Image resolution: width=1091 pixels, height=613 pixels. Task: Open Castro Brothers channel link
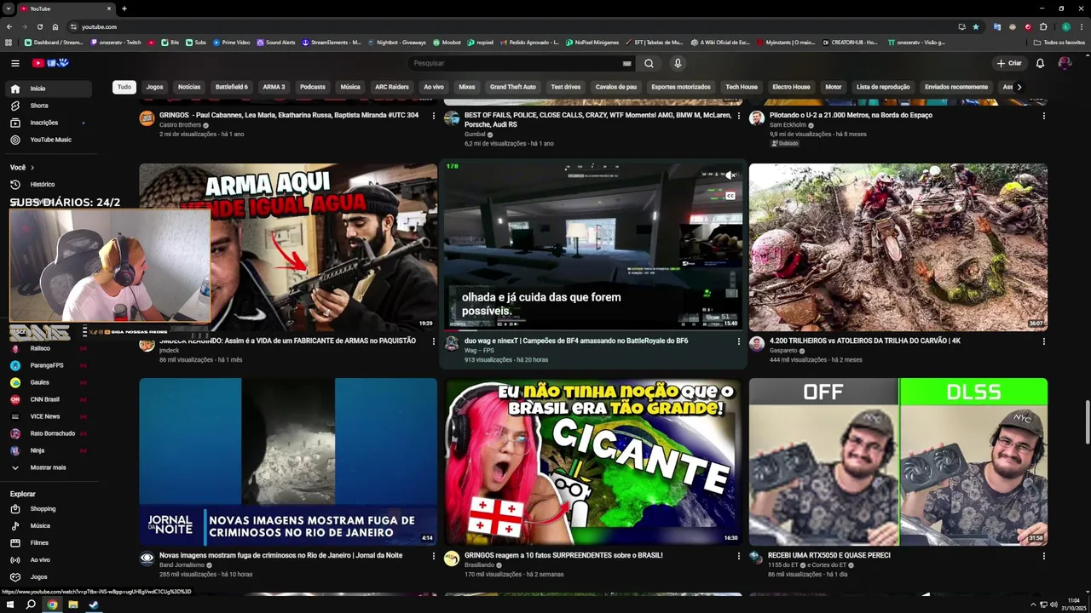[181, 125]
